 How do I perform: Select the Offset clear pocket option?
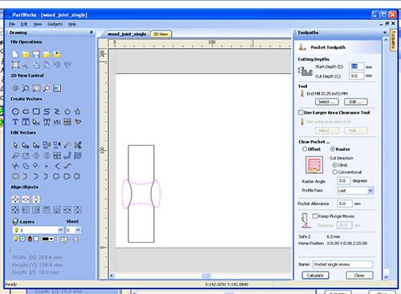pyautogui.click(x=305, y=149)
